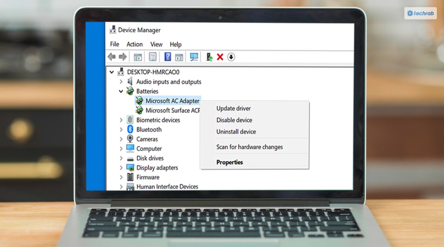
Task: Click Show/Hide Console Tree toolbar icon
Action: click(138, 57)
